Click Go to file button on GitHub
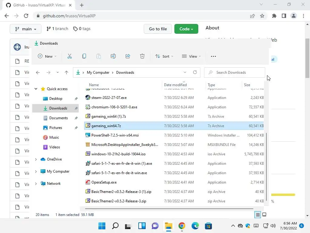The height and width of the screenshot is (233, 310). point(158,29)
